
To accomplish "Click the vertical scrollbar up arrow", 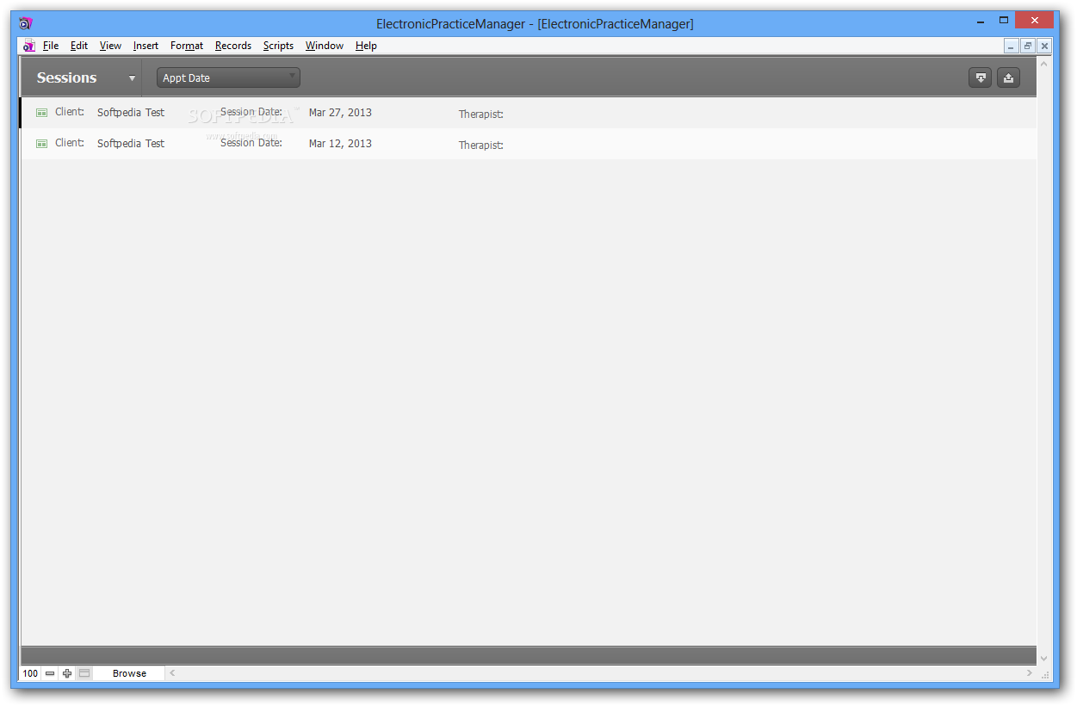I will point(1044,64).
